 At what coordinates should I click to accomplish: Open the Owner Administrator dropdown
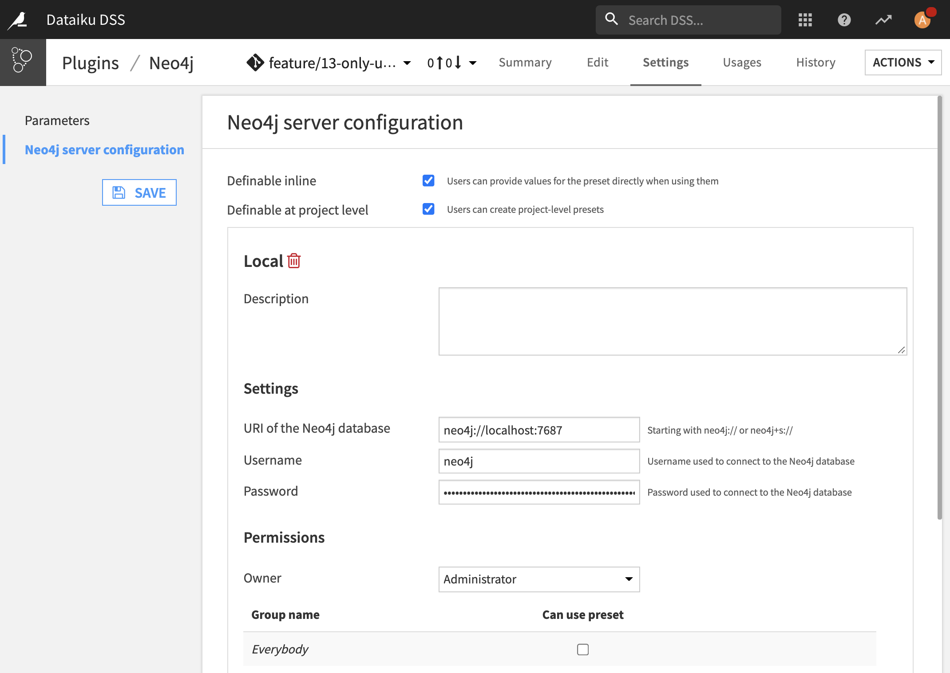click(x=539, y=579)
